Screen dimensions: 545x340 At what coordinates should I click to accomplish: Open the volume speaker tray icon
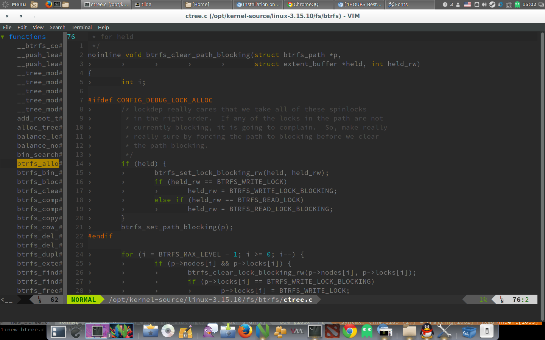484,5
